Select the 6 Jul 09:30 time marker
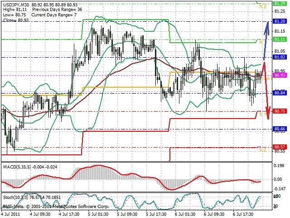Image resolution: width=290 pixels, height=218 pixels. click(x=214, y=214)
